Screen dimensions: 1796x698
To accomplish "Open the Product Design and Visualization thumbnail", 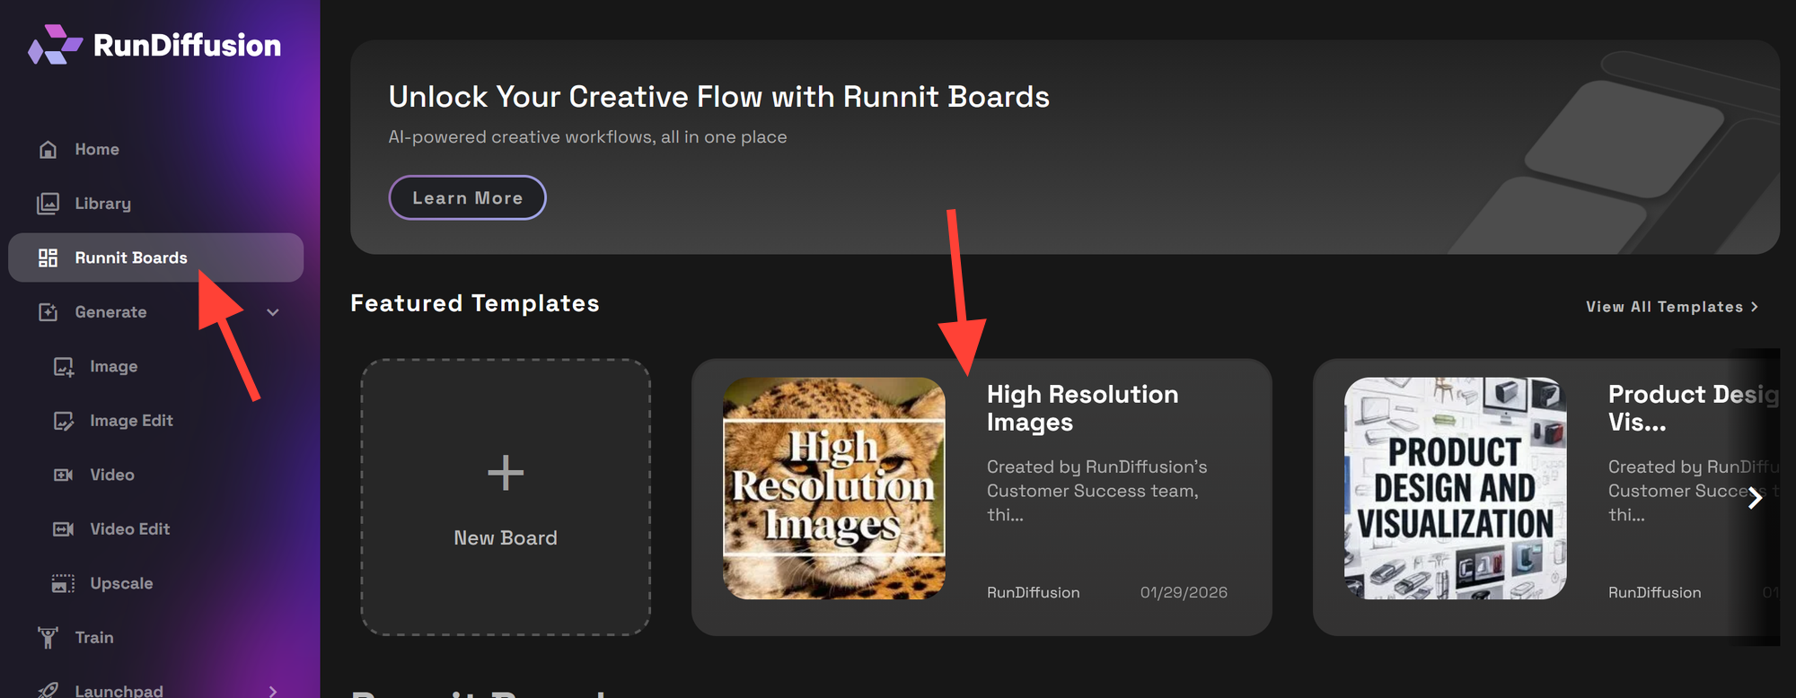I will point(1455,488).
